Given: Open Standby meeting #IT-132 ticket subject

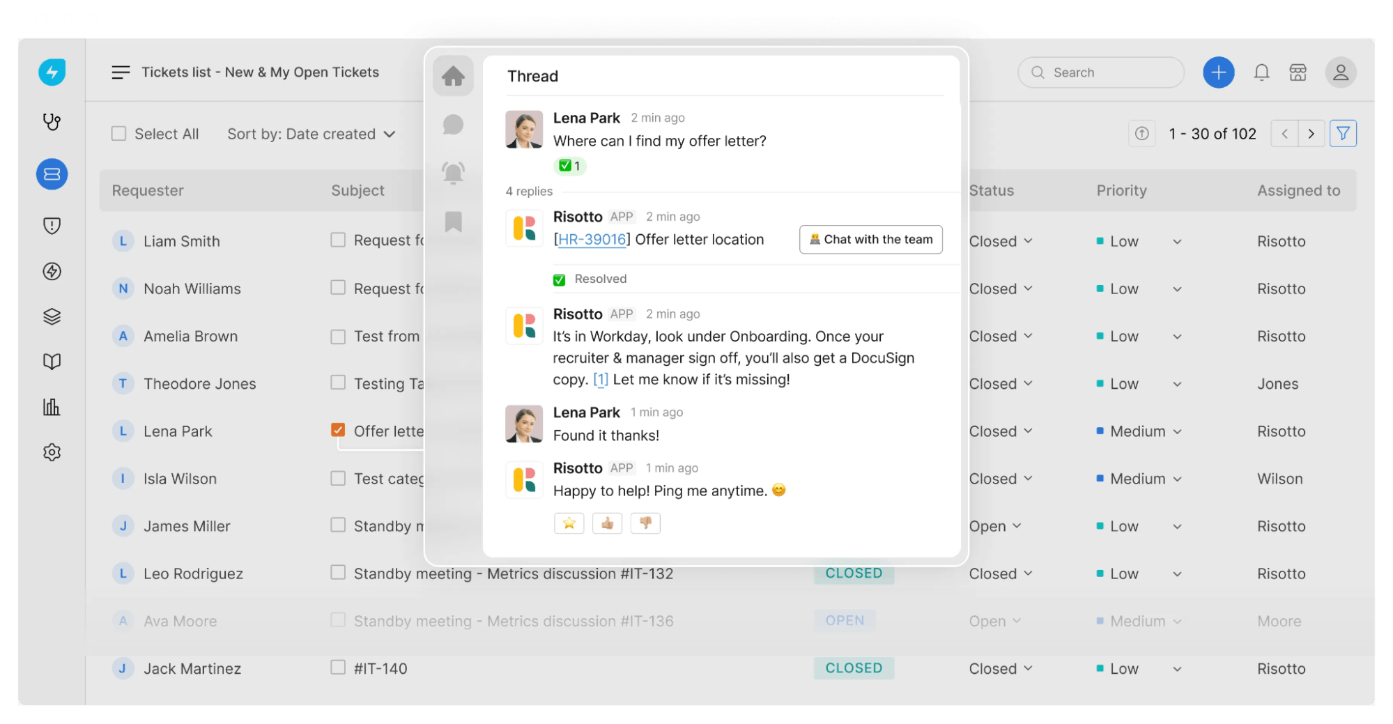Looking at the screenshot, I should (x=514, y=573).
